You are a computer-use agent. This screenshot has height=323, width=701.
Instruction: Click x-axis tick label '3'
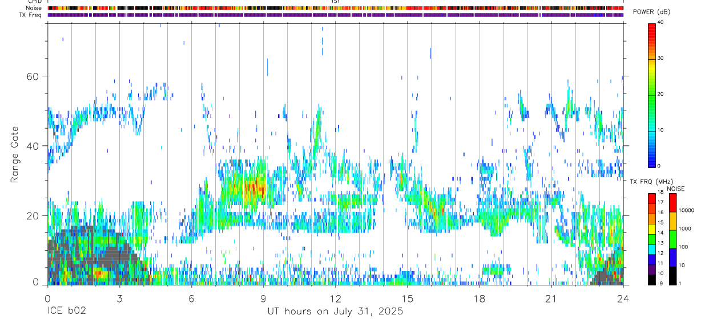119,299
